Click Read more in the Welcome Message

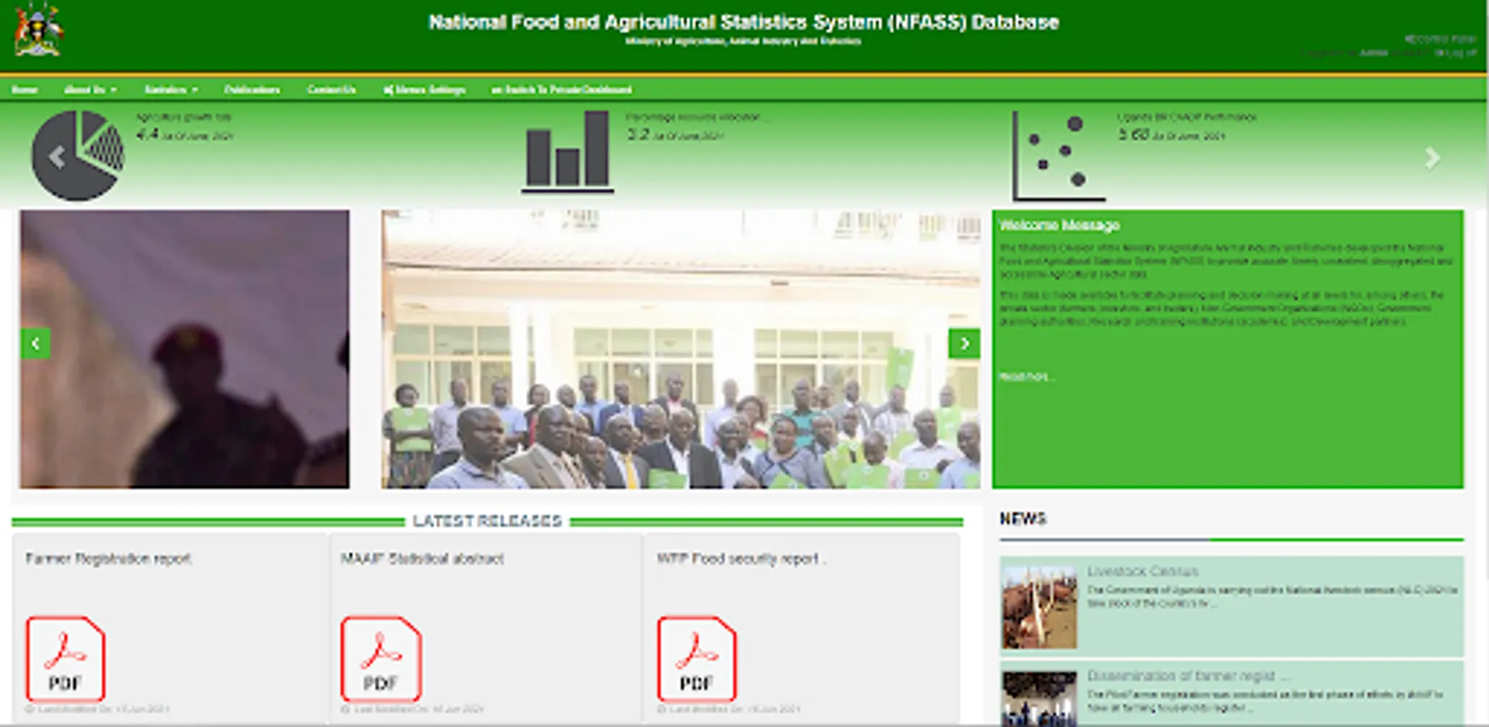(1026, 376)
